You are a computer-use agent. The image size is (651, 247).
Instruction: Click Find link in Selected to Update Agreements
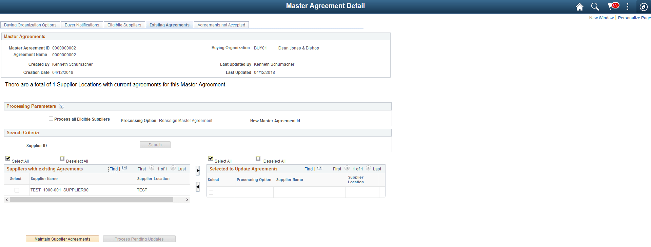[309, 169]
